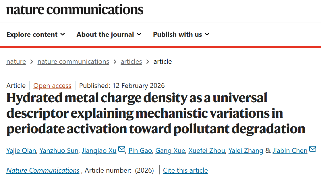Open author Yalei Zhang link

(x=246, y=151)
